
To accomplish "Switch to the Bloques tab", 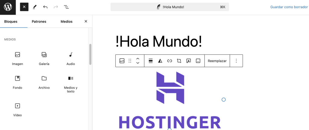I will pos(11,21).
